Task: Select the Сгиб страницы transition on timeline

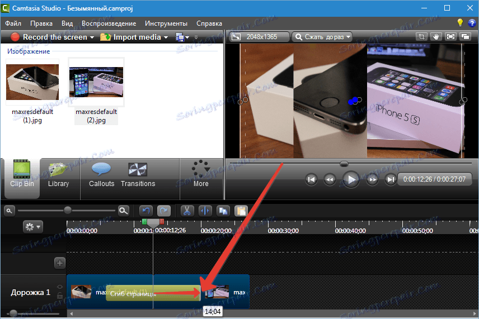Action: pyautogui.click(x=153, y=293)
